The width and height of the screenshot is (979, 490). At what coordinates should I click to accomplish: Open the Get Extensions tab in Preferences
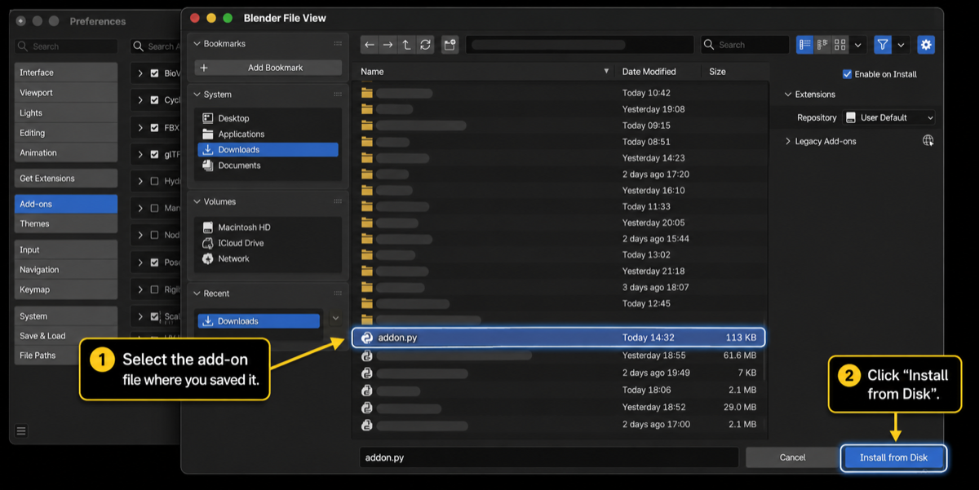[x=66, y=179]
